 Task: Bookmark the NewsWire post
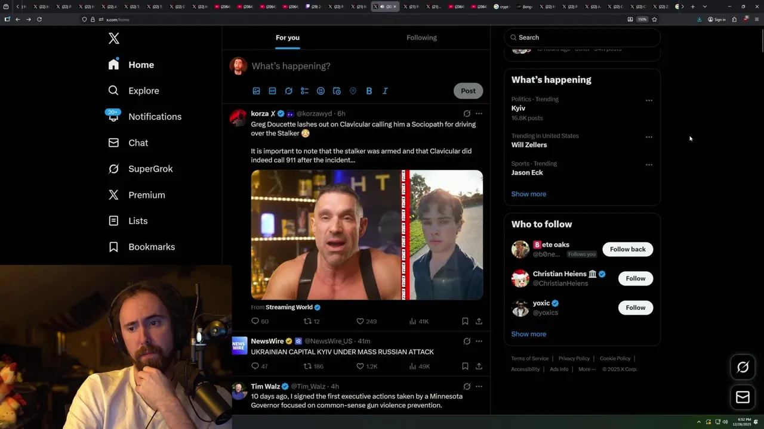[x=465, y=366]
